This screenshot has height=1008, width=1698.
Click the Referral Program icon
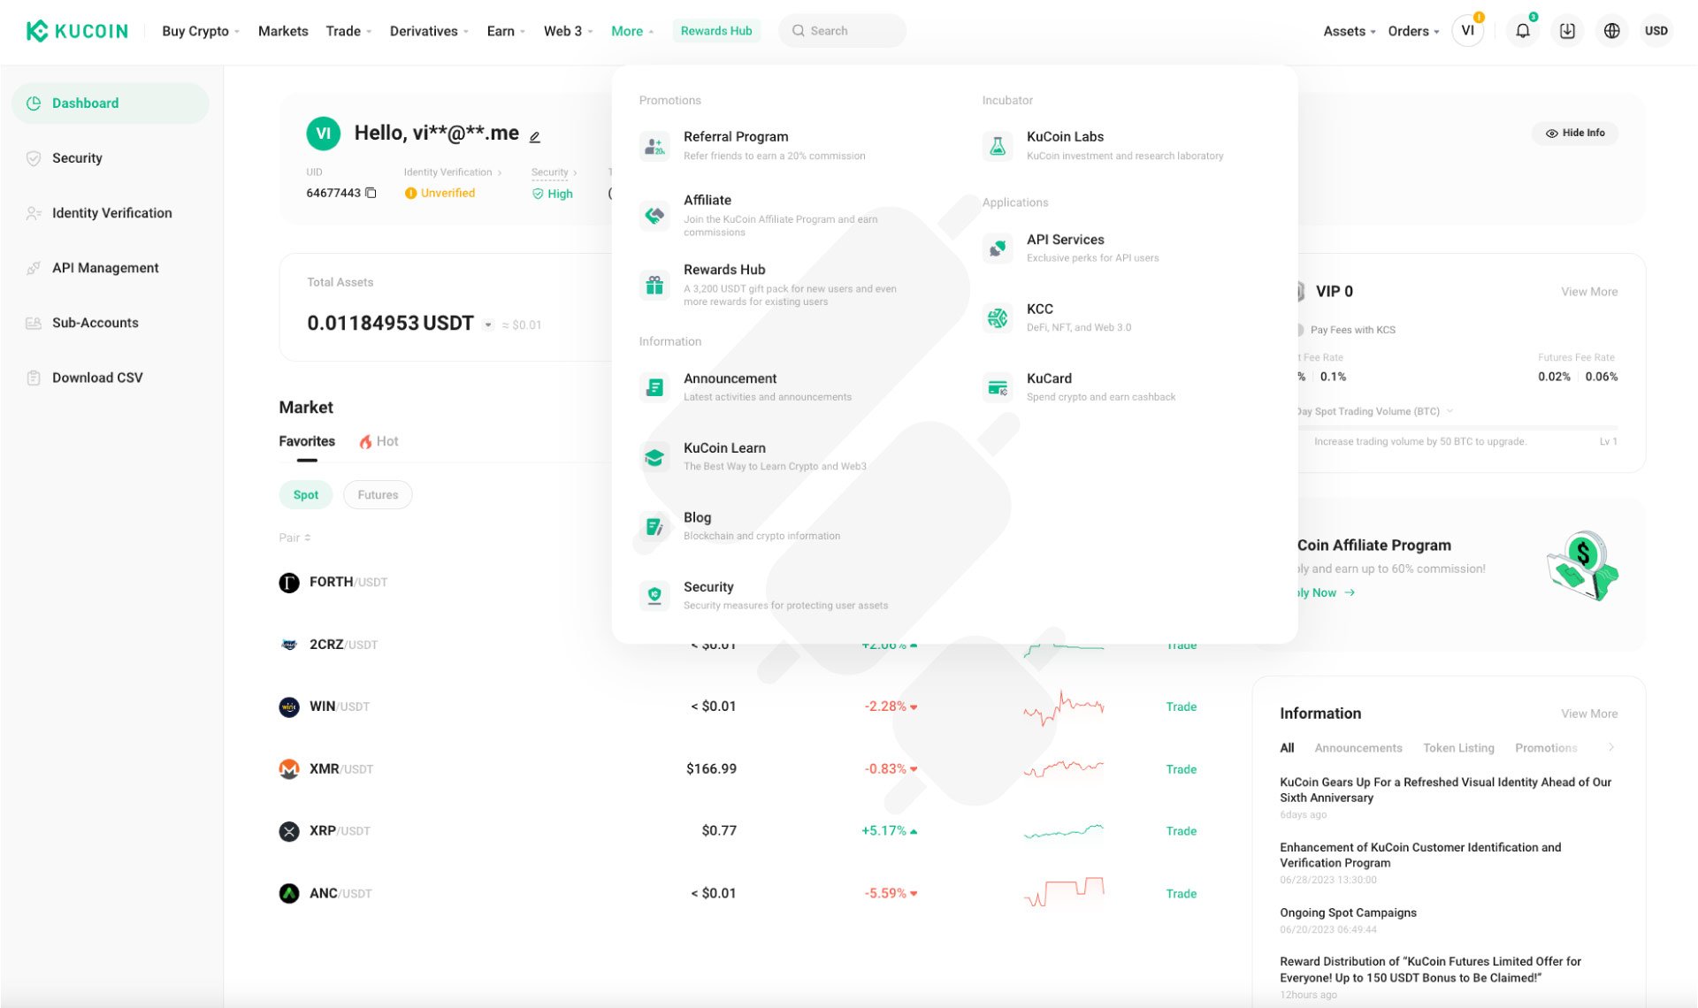coord(654,144)
